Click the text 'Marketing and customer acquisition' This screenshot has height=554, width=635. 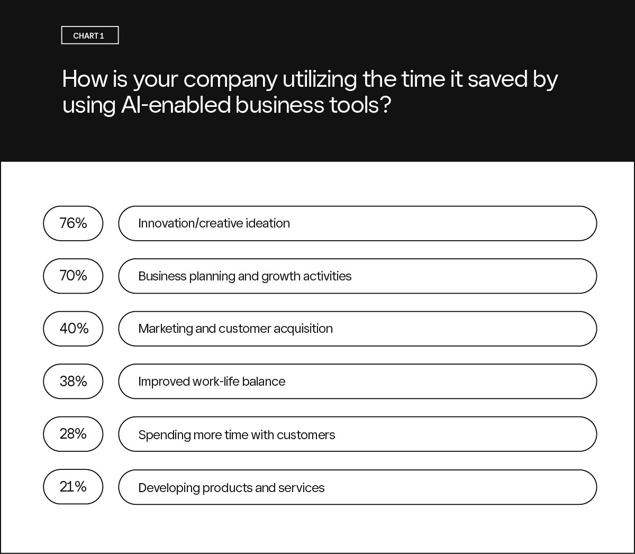pos(235,329)
